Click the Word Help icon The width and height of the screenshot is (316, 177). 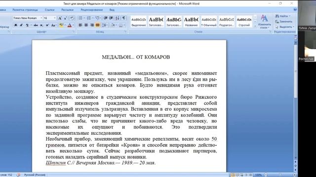pos(295,10)
